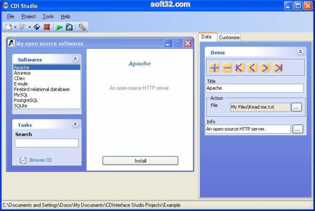Switch to the Customize tab
The image size is (315, 211).
[229, 37]
